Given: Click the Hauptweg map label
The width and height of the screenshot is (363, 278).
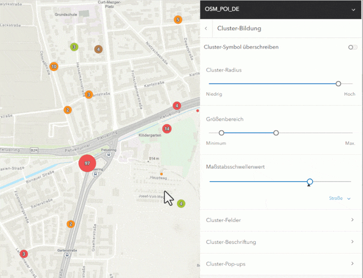Looking at the screenshot, I should click(x=159, y=178).
